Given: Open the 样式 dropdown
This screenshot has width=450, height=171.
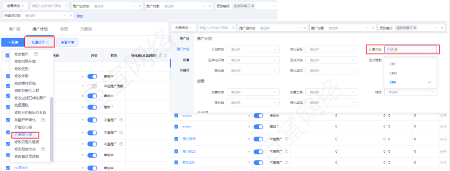Looking at the screenshot, I should pos(411,92).
